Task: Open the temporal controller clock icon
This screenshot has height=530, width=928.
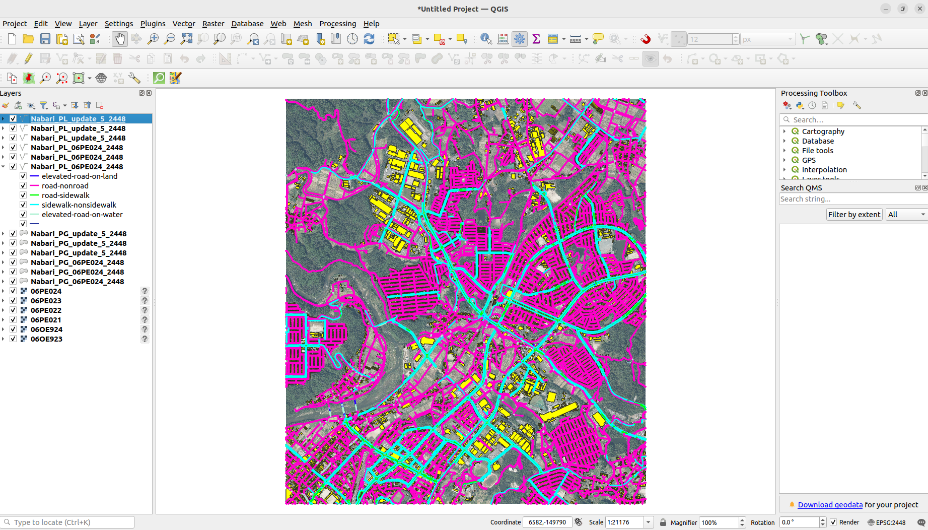Action: 352,39
